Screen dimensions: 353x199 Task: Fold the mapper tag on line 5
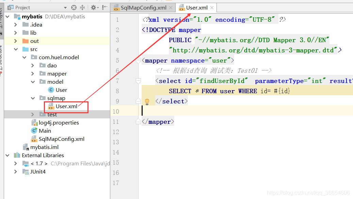[x=139, y=61]
